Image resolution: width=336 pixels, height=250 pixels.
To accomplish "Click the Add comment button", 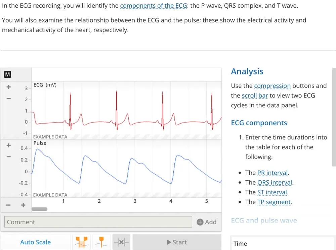I will point(207,222).
